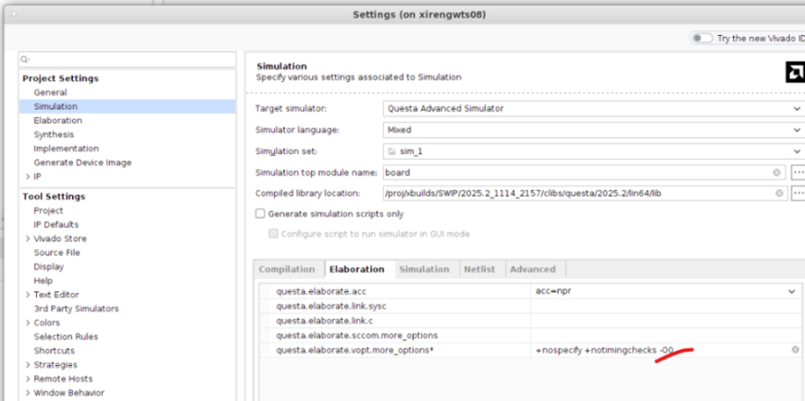Expand the Window Behavior node
The height and width of the screenshot is (401, 805).
tap(28, 393)
